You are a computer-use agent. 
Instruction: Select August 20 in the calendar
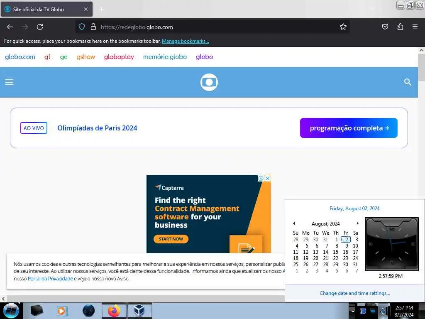tap(315, 258)
